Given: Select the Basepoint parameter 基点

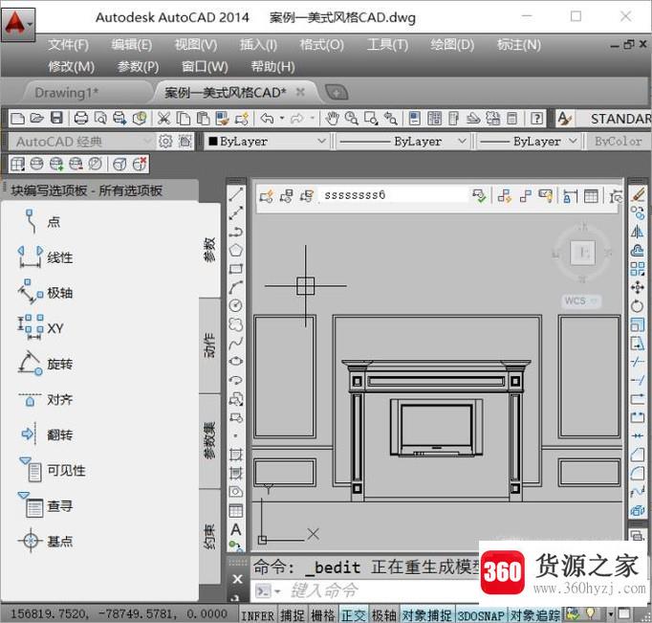Looking at the screenshot, I should coord(45,541).
